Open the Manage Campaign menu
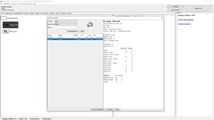Screen dimensions: 214x120 pos(26,4)
